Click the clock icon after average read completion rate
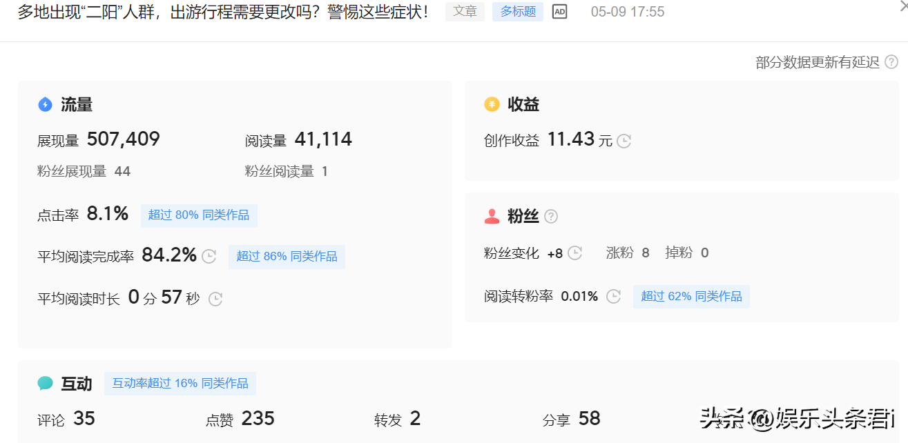 [209, 257]
